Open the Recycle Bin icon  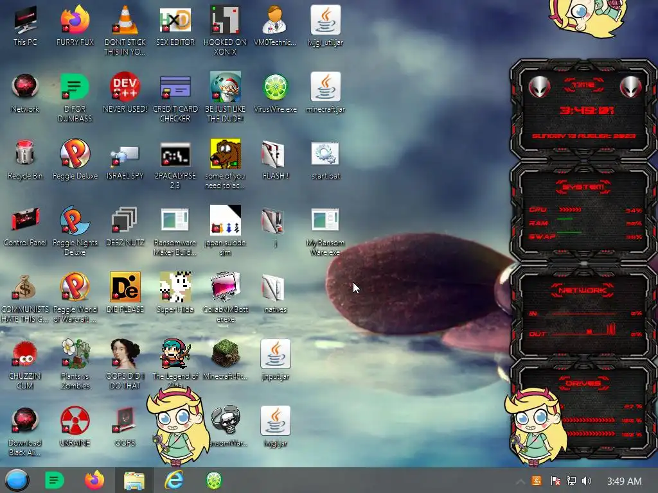tap(25, 153)
